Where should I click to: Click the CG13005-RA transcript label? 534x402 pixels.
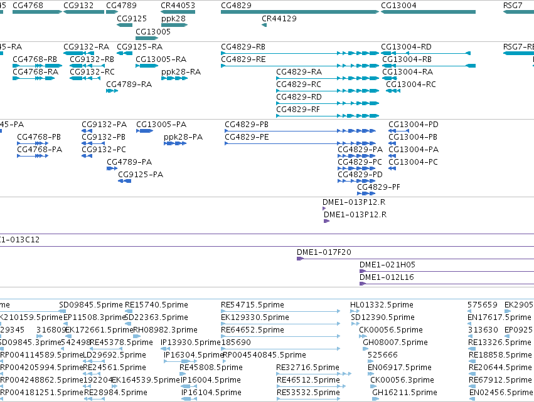[x=161, y=59]
